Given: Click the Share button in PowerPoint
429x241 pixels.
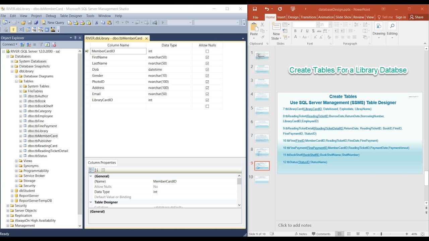Looking at the screenshot, I should (x=417, y=17).
